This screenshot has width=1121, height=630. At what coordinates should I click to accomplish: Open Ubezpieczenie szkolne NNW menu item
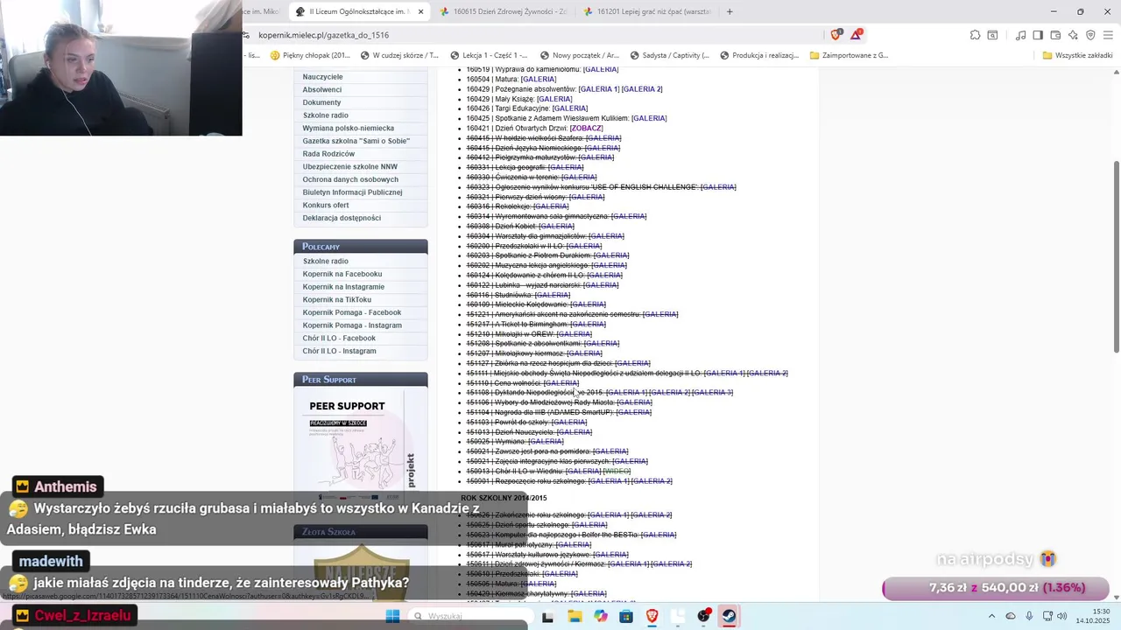(350, 166)
